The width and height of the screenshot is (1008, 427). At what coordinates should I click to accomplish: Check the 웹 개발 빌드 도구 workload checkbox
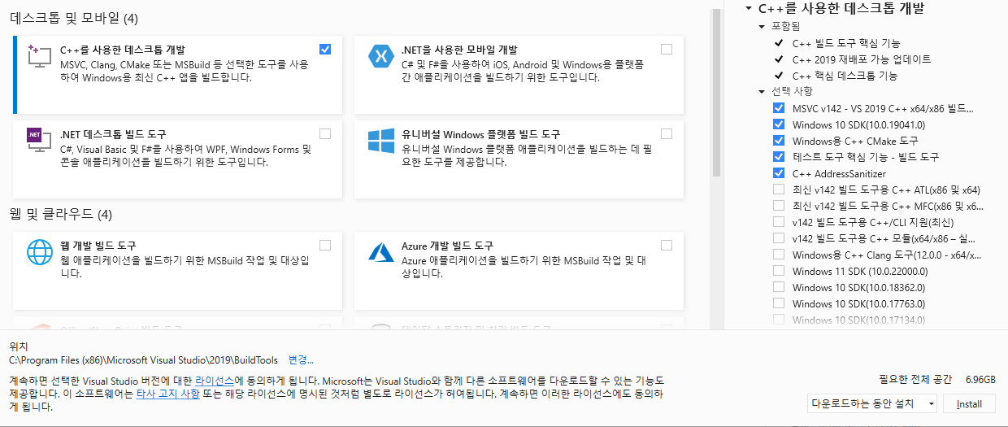[325, 245]
